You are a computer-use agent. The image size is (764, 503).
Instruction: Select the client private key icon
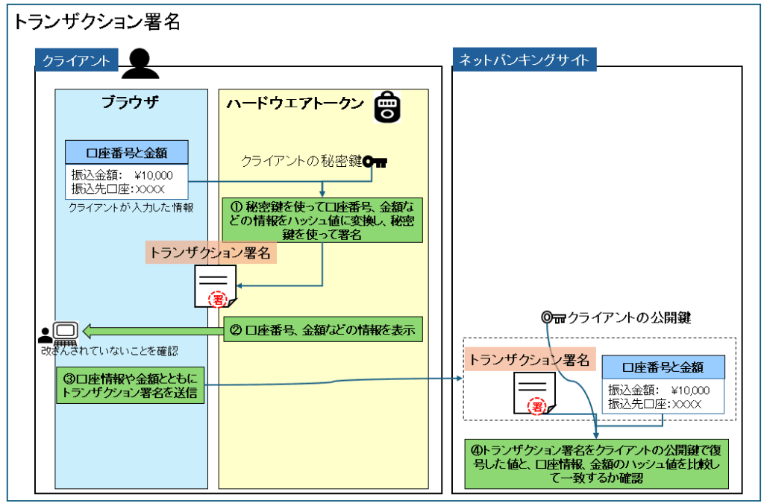click(375, 162)
